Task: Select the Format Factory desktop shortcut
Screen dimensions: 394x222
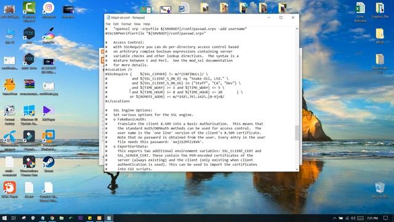Action: (10, 115)
